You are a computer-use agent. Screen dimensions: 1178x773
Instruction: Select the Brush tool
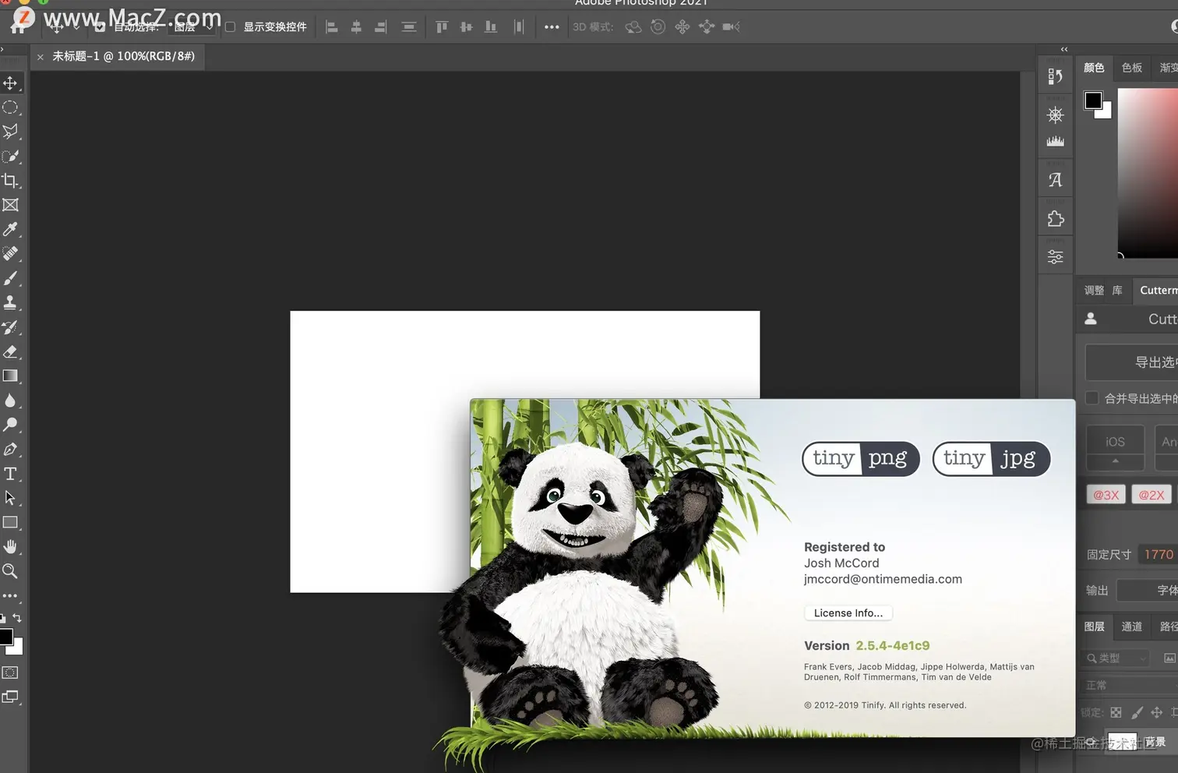click(10, 278)
